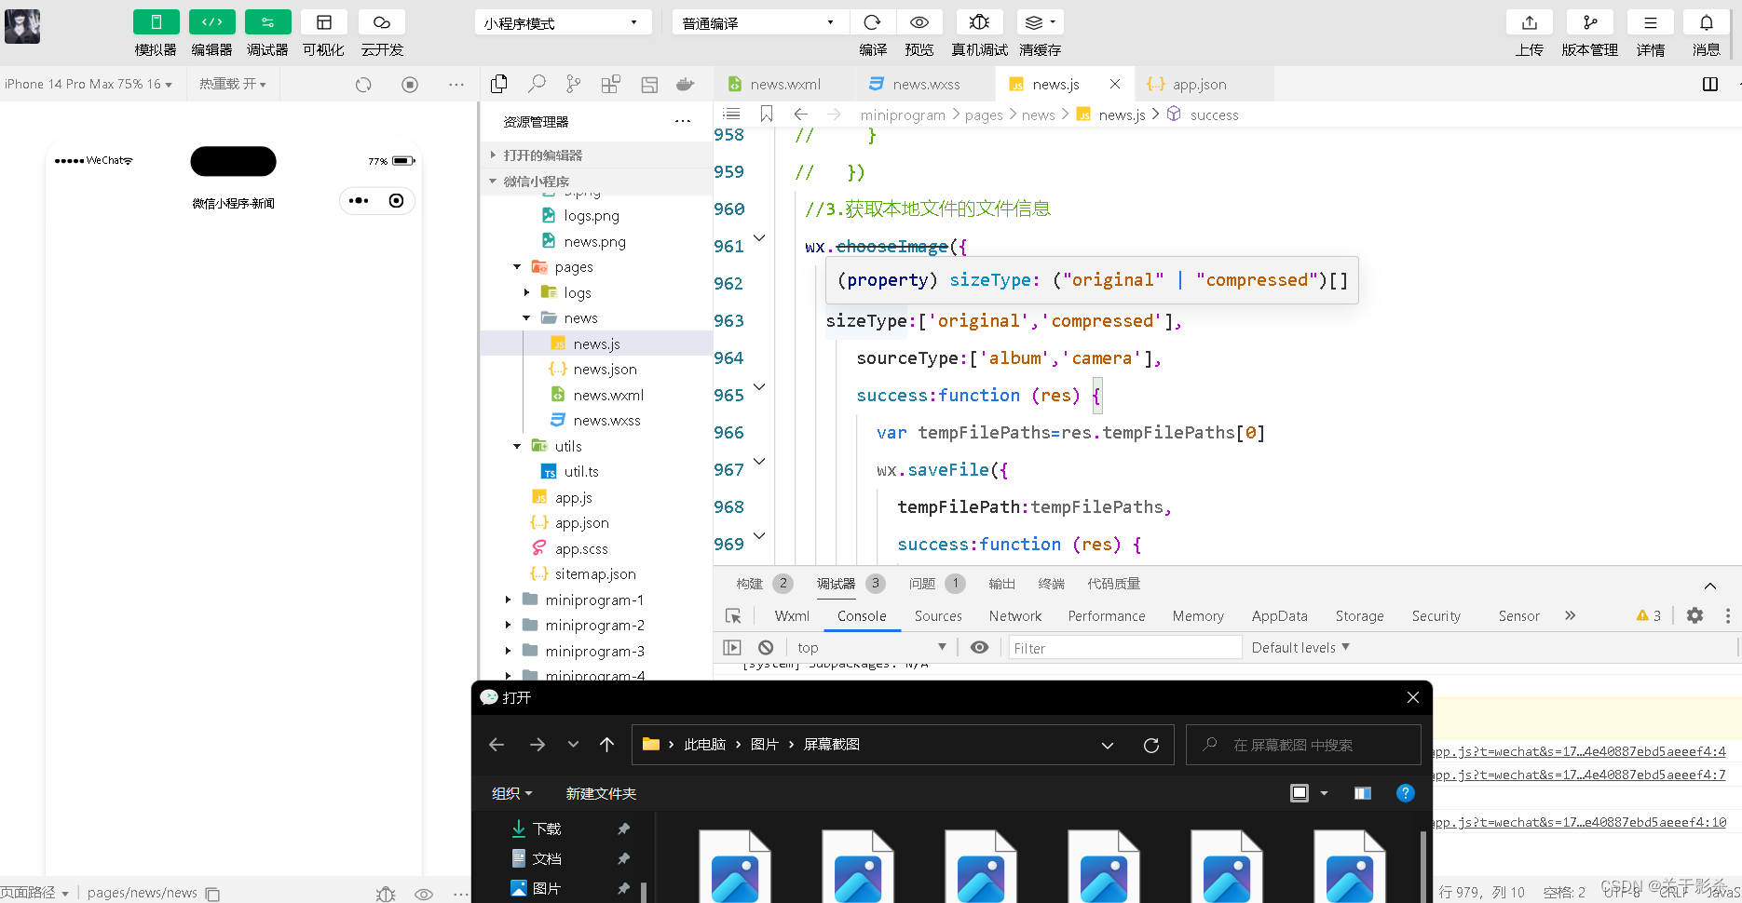Open the Search panel icon
Screen dimensions: 1742x903
point(537,85)
